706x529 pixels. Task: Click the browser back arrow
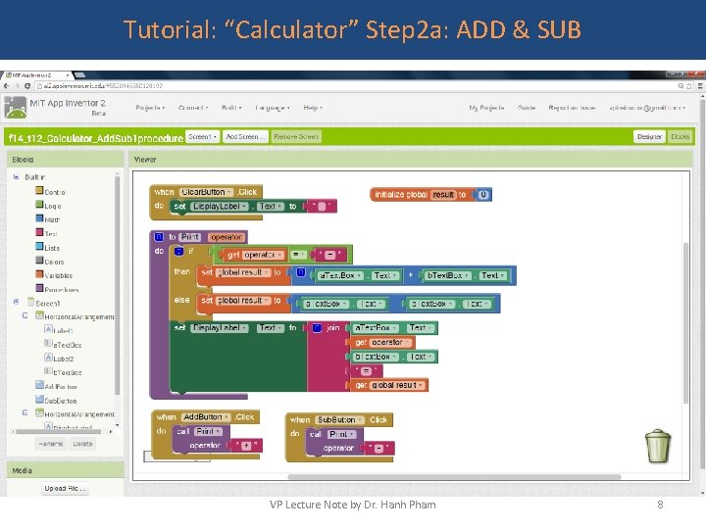coord(6,85)
